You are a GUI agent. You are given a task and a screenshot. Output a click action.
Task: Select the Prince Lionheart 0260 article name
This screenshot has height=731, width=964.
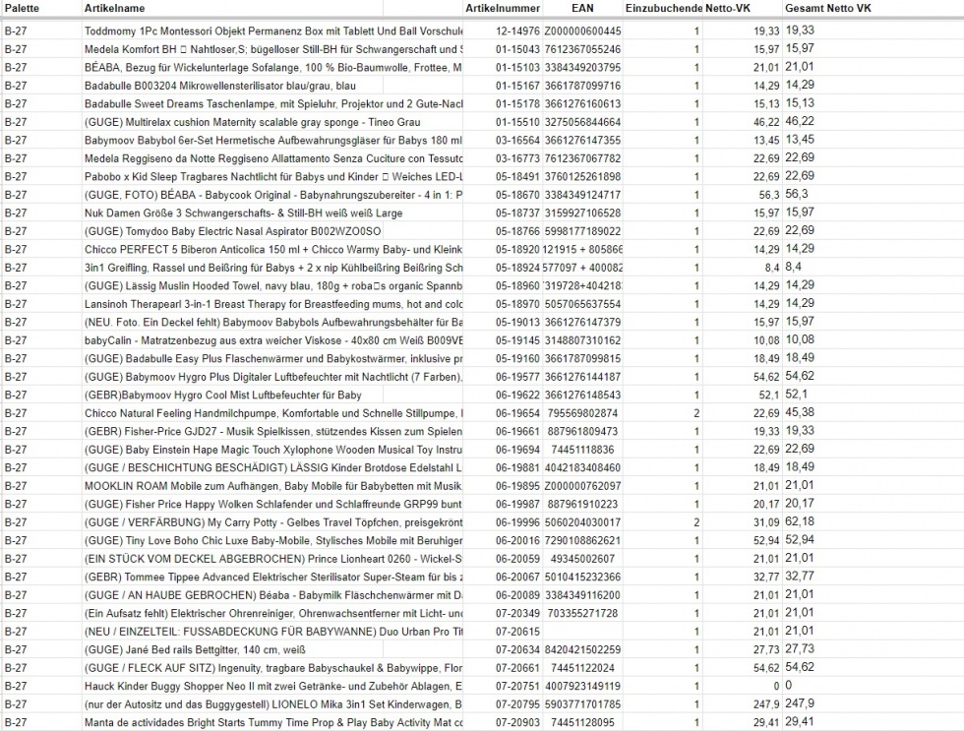click(273, 559)
